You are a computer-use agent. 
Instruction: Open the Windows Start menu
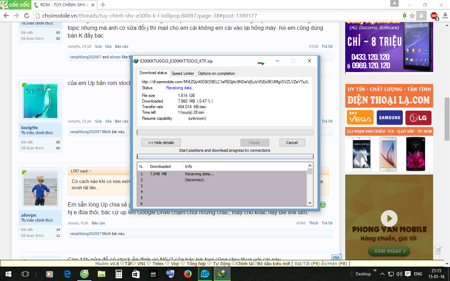pyautogui.click(x=8, y=274)
